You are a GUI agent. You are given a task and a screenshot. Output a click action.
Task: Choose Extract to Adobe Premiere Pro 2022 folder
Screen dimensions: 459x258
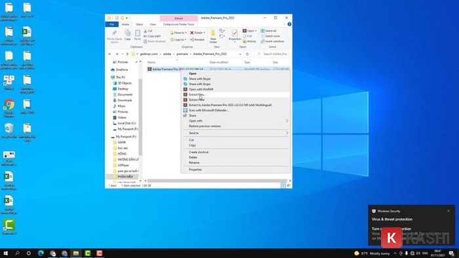(236, 105)
